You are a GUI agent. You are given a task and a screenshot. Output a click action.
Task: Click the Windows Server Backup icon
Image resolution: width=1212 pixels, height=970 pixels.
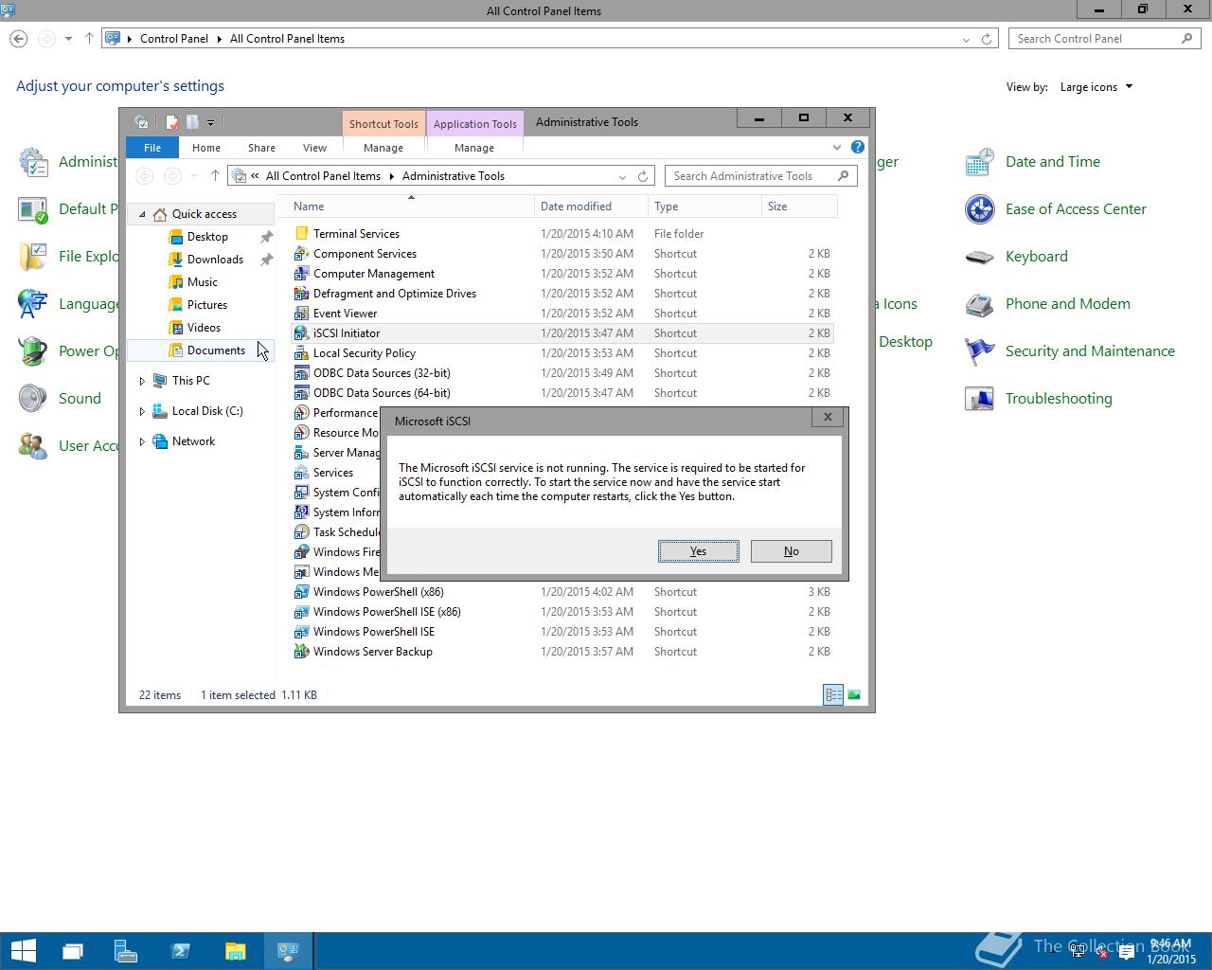click(x=301, y=651)
